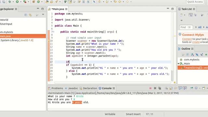Collapse the main method fold marker at line 7
Image resolution: width=208 pixels, height=117 pixels.
(x=53, y=32)
